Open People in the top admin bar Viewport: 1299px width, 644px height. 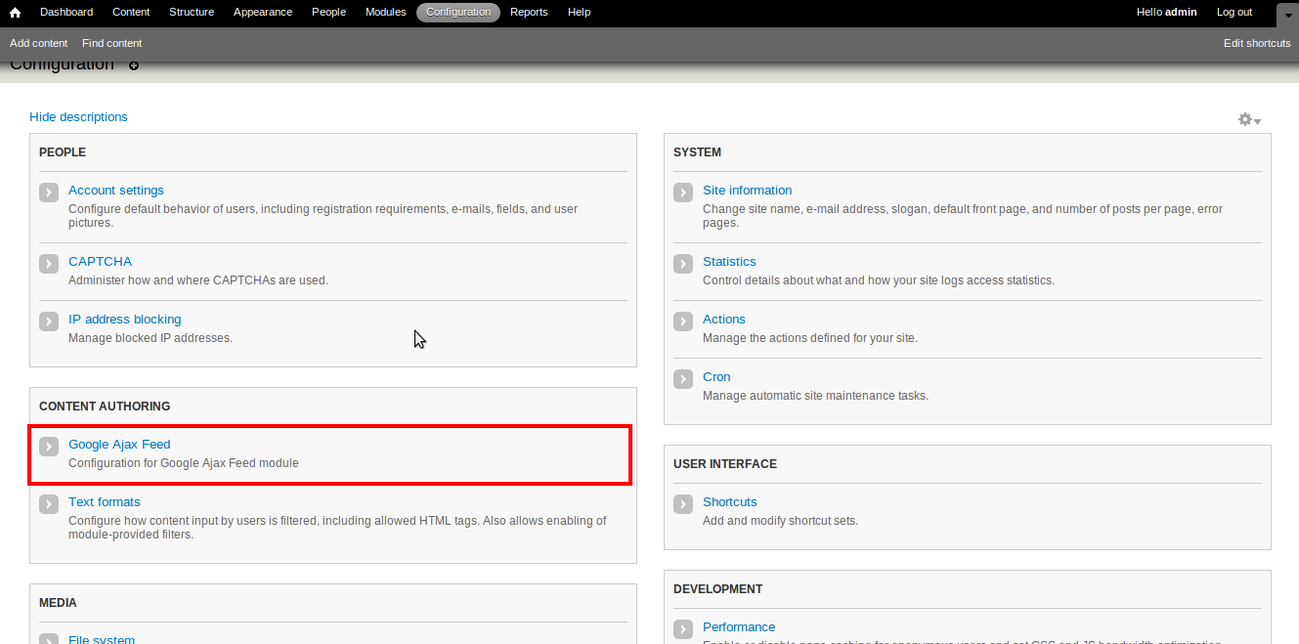[328, 12]
